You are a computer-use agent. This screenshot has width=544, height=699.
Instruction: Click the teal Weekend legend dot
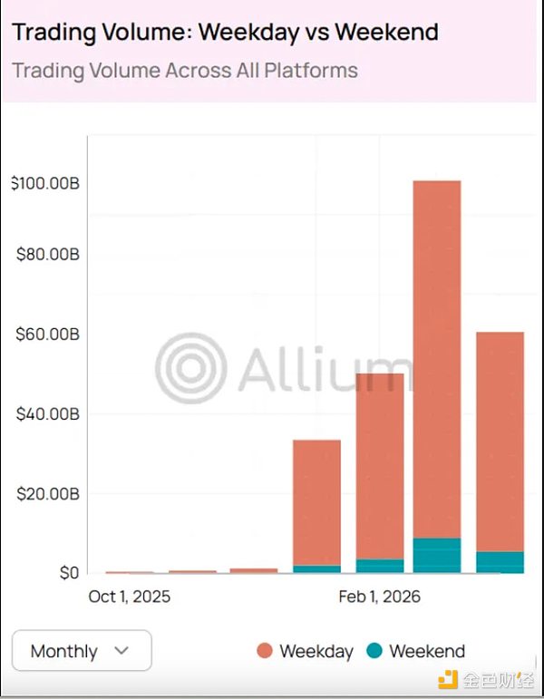tap(374, 651)
